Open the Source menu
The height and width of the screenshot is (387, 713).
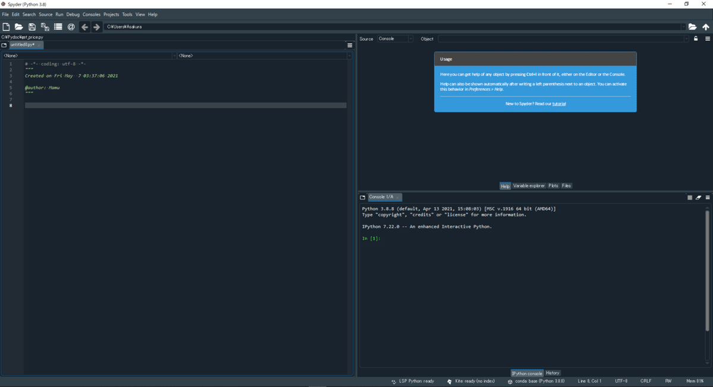coord(46,14)
